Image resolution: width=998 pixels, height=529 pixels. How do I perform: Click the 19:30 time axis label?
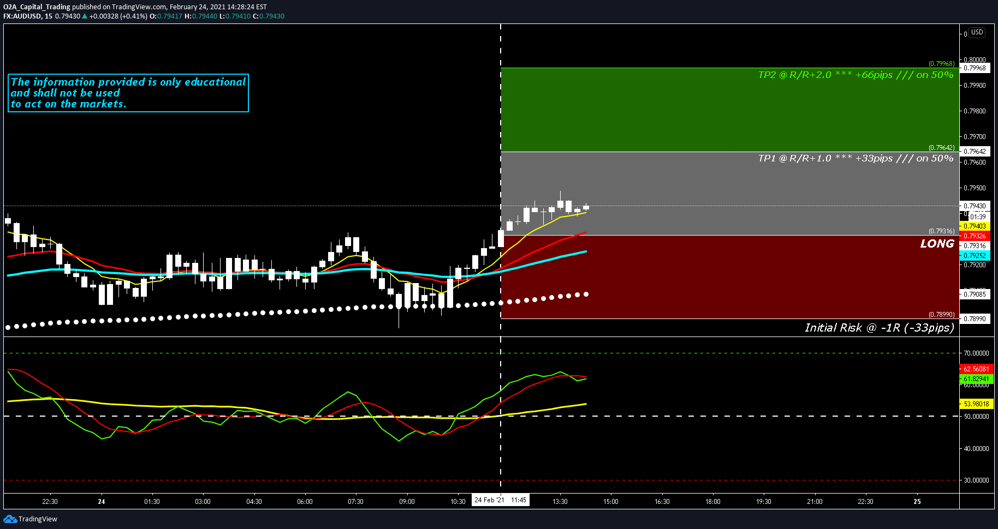[764, 502]
